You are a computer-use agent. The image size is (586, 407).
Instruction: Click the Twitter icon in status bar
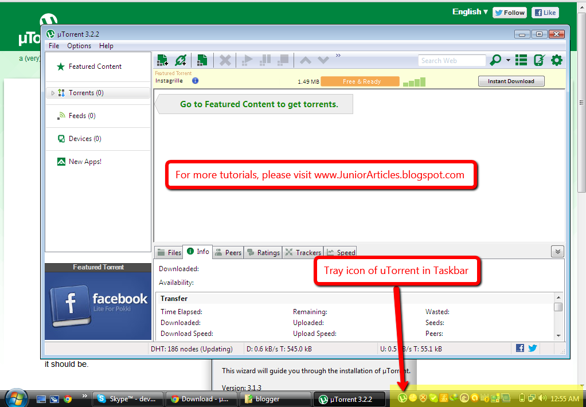[533, 349]
